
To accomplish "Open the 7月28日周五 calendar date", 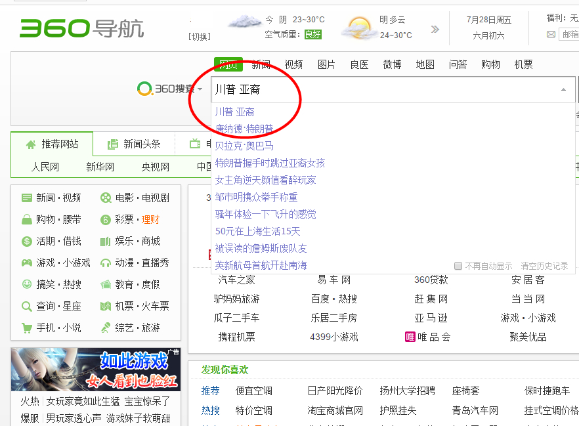I will coord(489,20).
